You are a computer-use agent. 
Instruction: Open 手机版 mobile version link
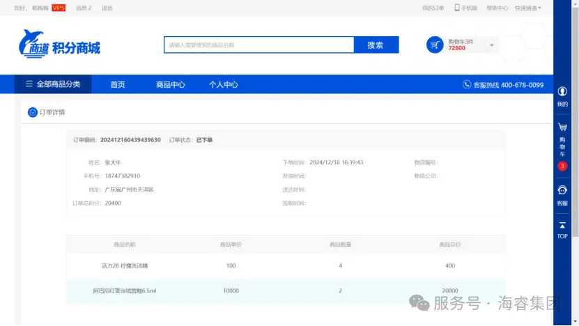(466, 8)
